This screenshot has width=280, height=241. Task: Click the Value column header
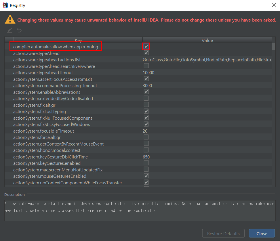pyautogui.click(x=207, y=40)
